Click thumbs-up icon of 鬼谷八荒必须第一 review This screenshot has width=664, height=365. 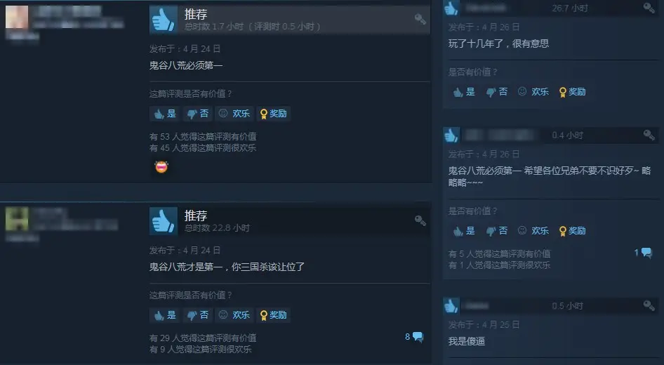pyautogui.click(x=164, y=20)
